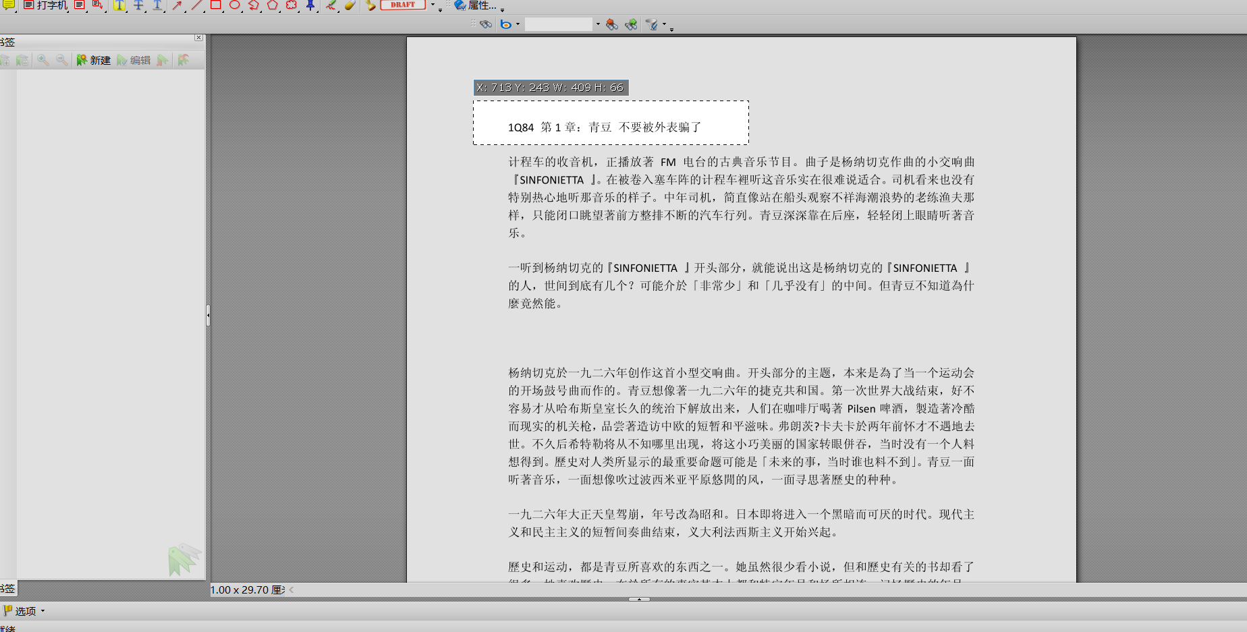The image size is (1247, 632).
Task: Click the search filter options icon
Action: (x=651, y=24)
